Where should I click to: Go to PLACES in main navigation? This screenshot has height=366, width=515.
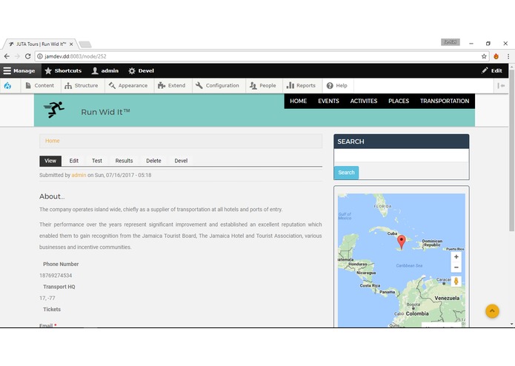click(x=399, y=101)
